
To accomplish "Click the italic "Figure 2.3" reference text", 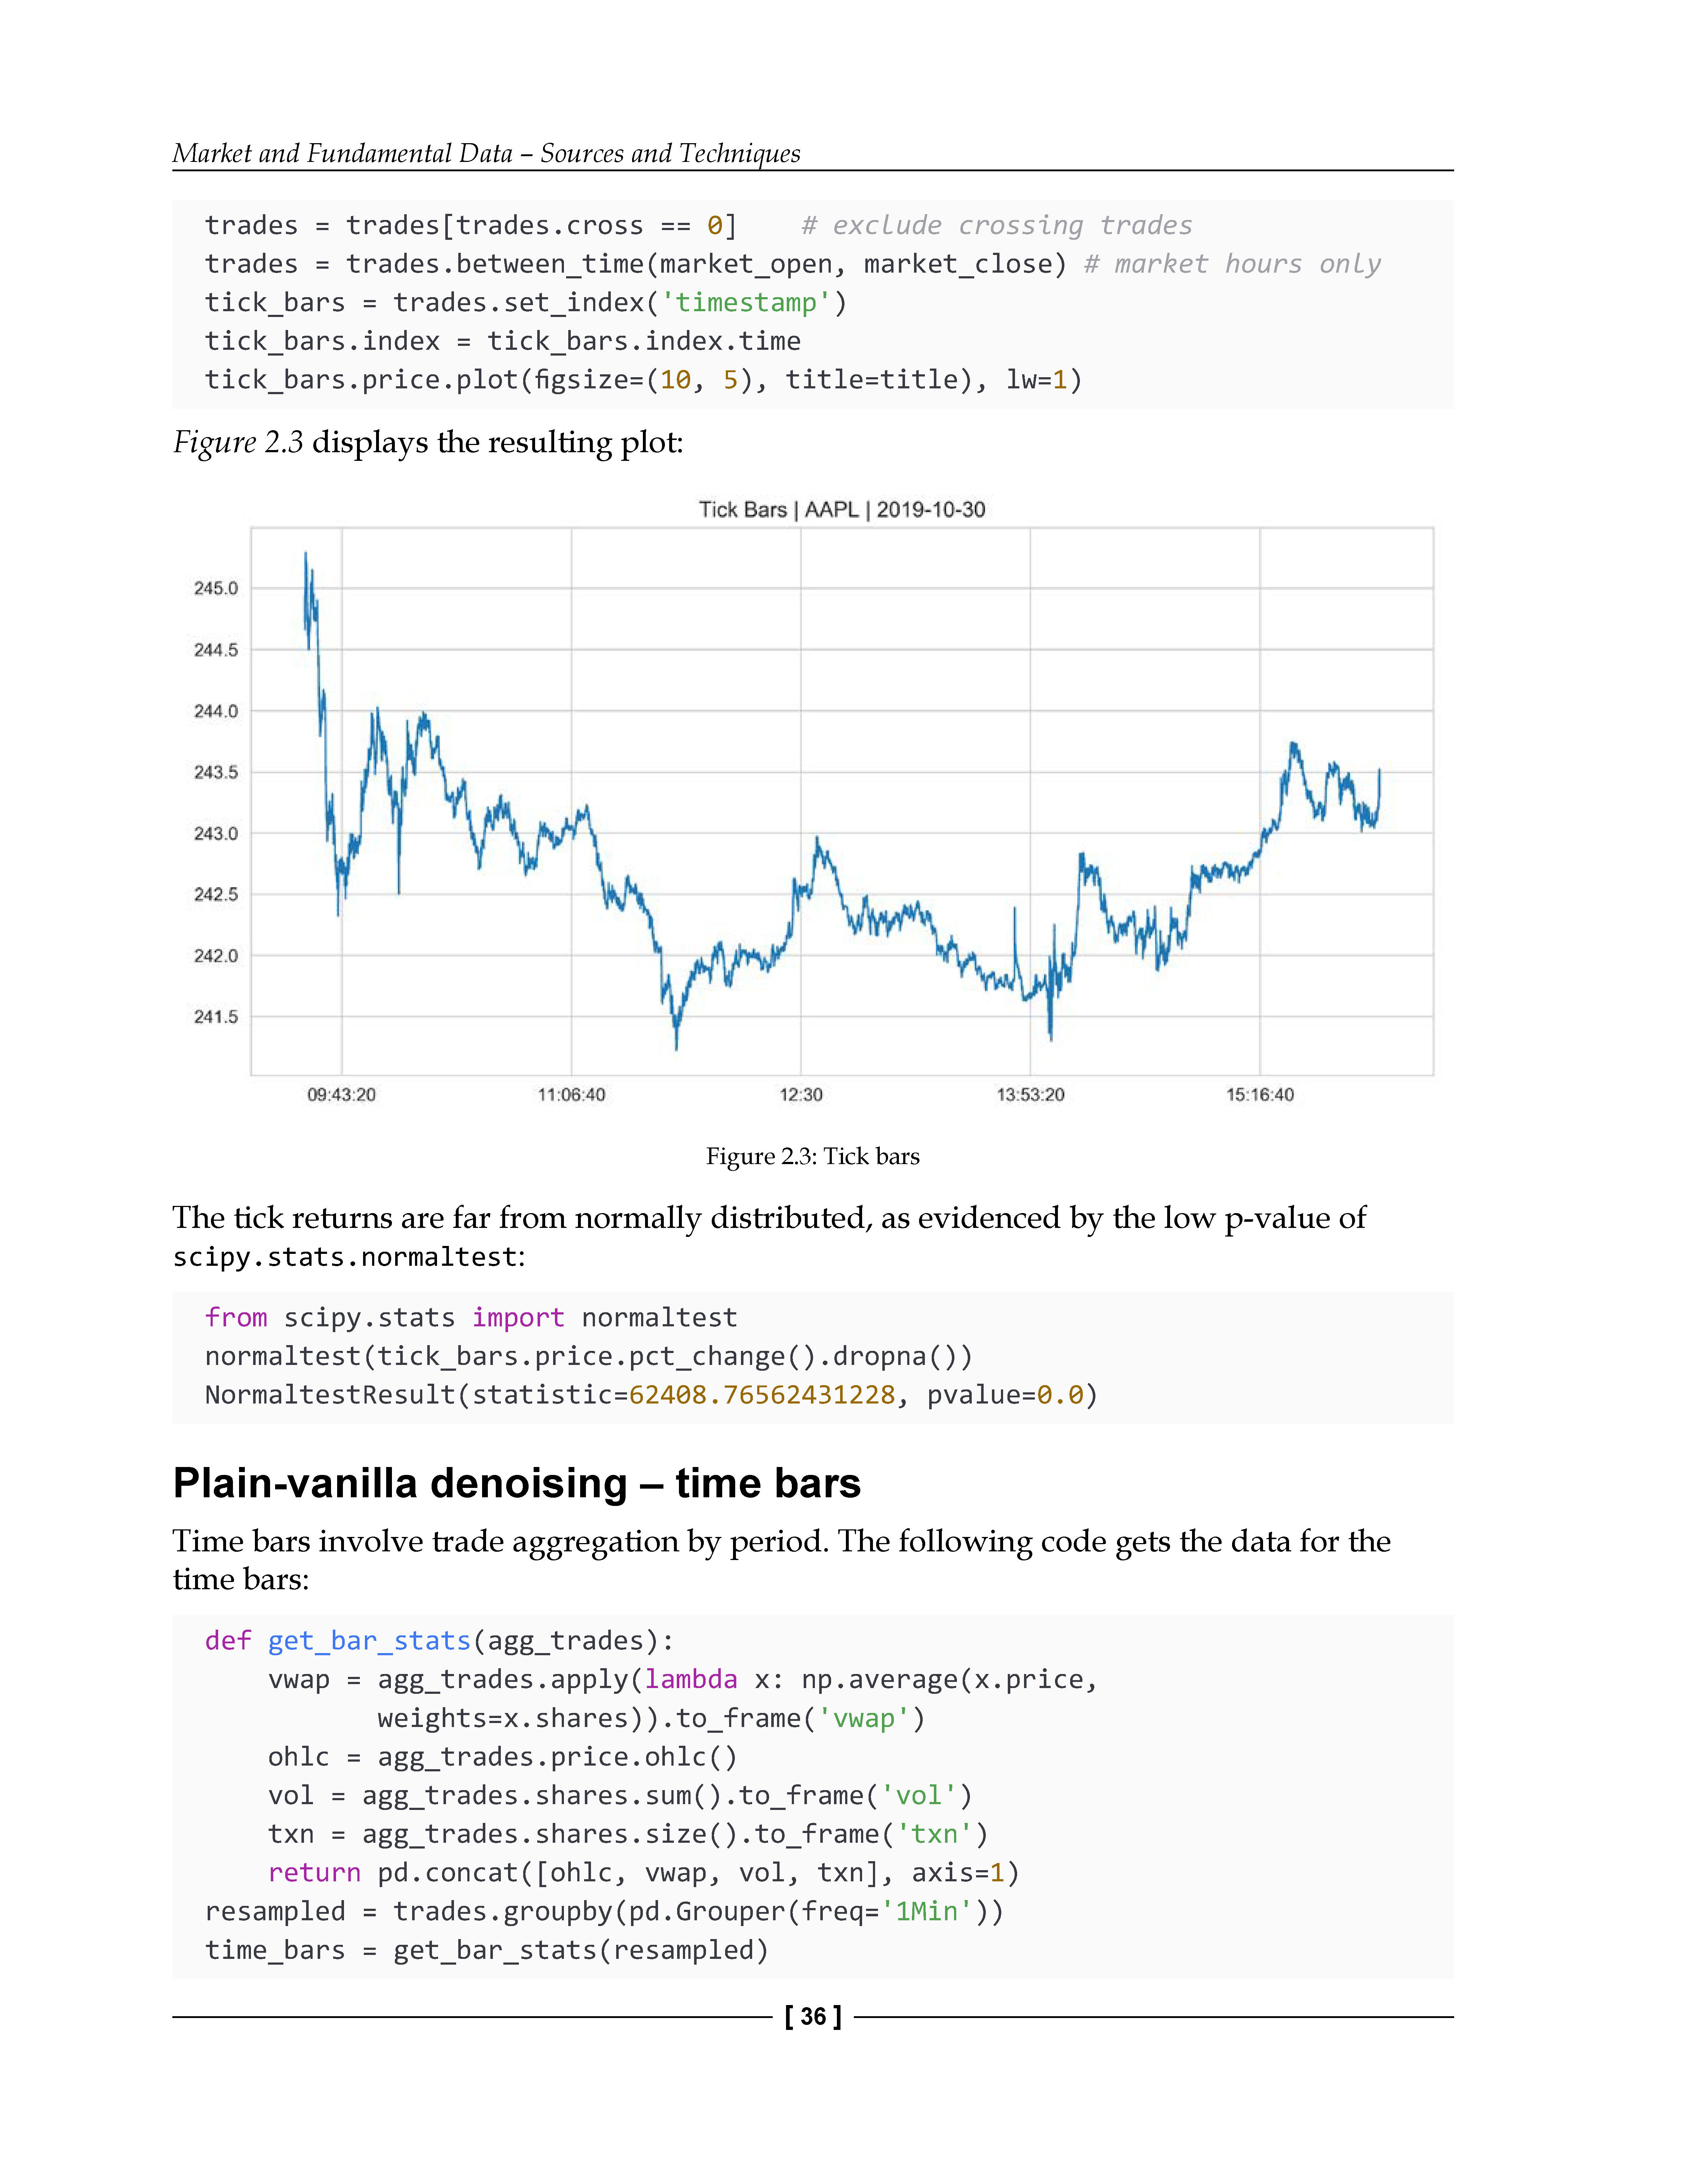I will [x=238, y=443].
